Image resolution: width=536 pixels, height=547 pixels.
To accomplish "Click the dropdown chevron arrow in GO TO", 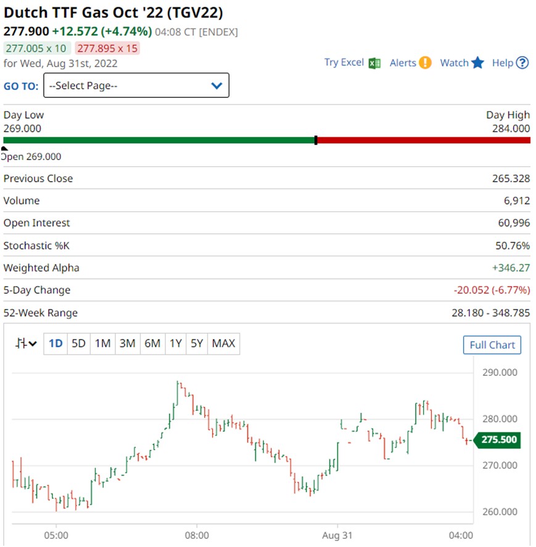I will pyautogui.click(x=216, y=86).
